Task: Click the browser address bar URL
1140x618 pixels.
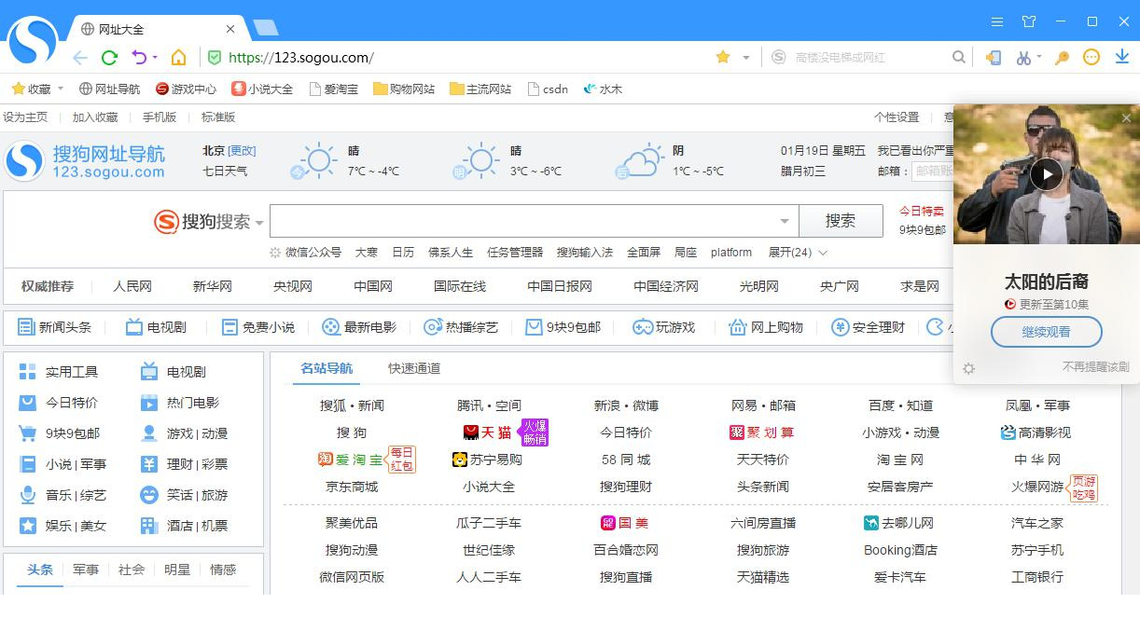Action: click(x=301, y=58)
